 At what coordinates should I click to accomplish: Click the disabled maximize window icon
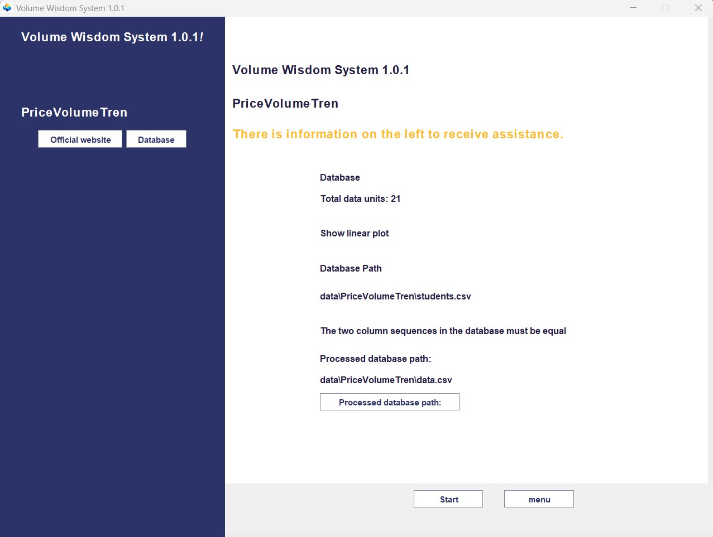click(x=666, y=8)
